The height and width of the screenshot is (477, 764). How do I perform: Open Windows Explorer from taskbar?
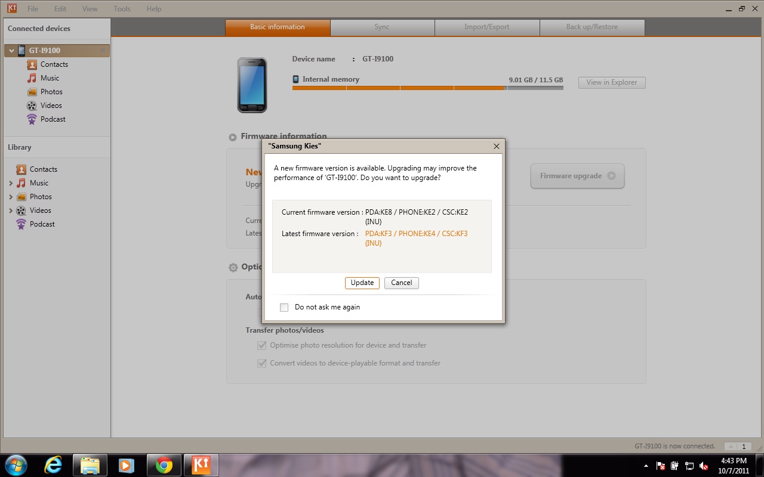90,465
